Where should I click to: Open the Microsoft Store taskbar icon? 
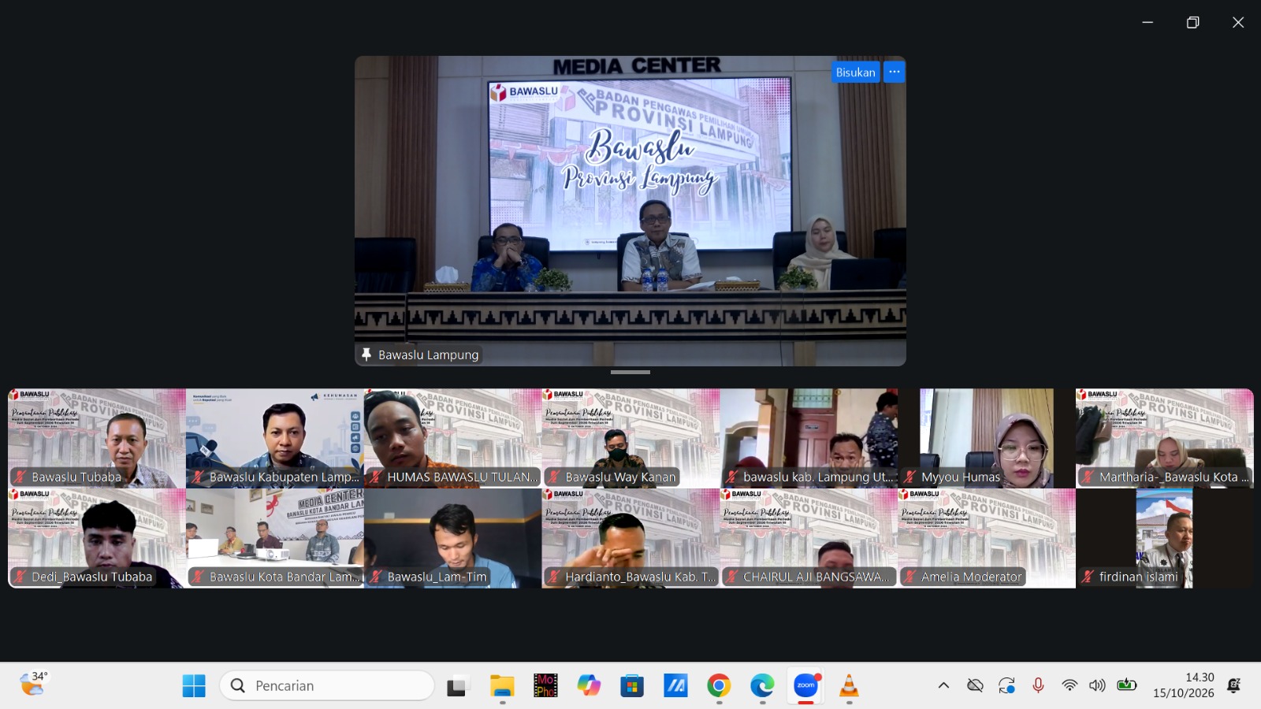coord(632,685)
